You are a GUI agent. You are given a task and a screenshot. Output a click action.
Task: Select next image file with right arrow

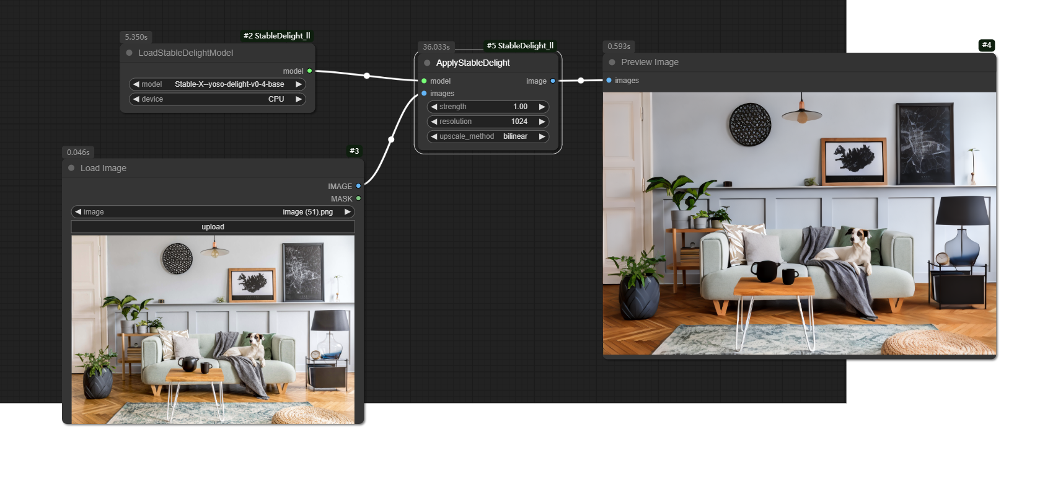pyautogui.click(x=348, y=212)
